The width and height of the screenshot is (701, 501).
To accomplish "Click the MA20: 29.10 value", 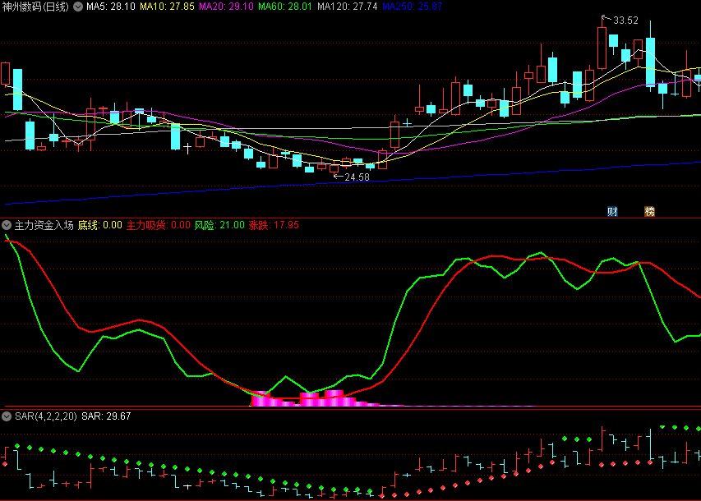I will pos(226,7).
